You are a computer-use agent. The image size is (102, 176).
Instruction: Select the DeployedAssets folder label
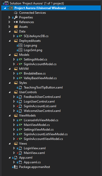pos(30,41)
